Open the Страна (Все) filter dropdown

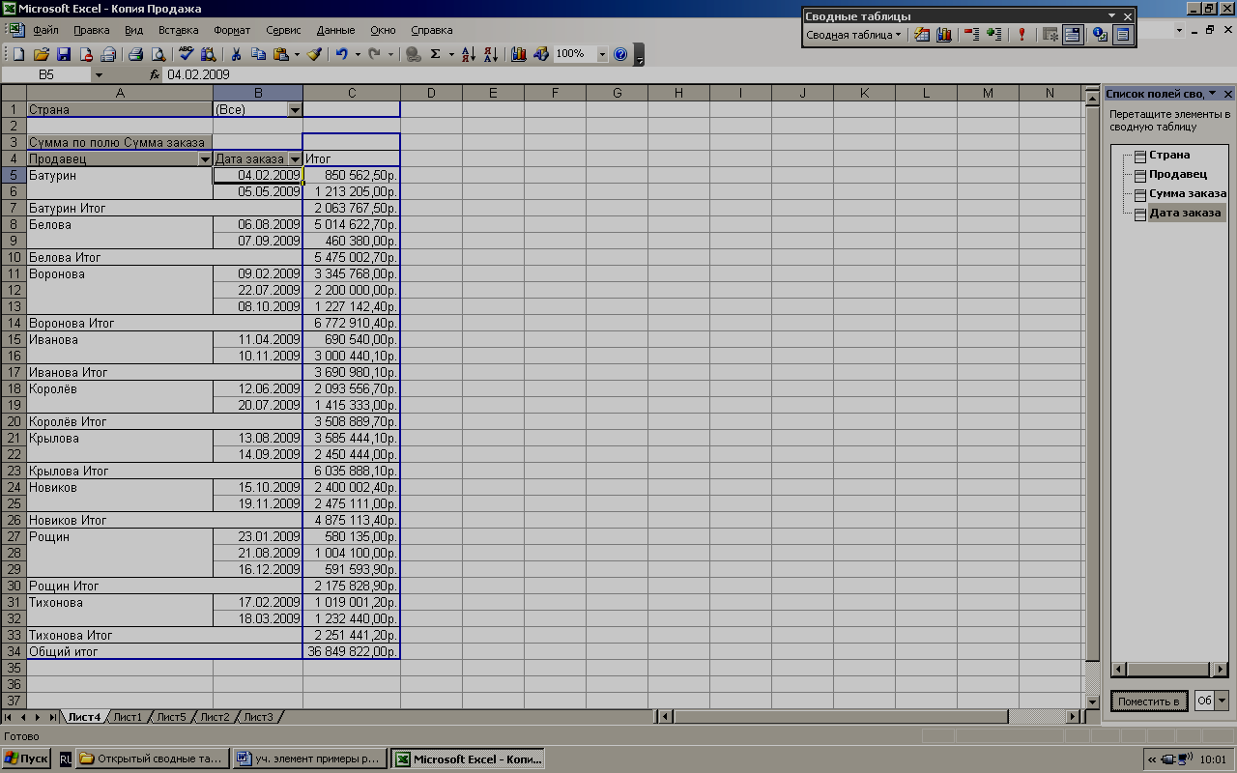tap(295, 110)
